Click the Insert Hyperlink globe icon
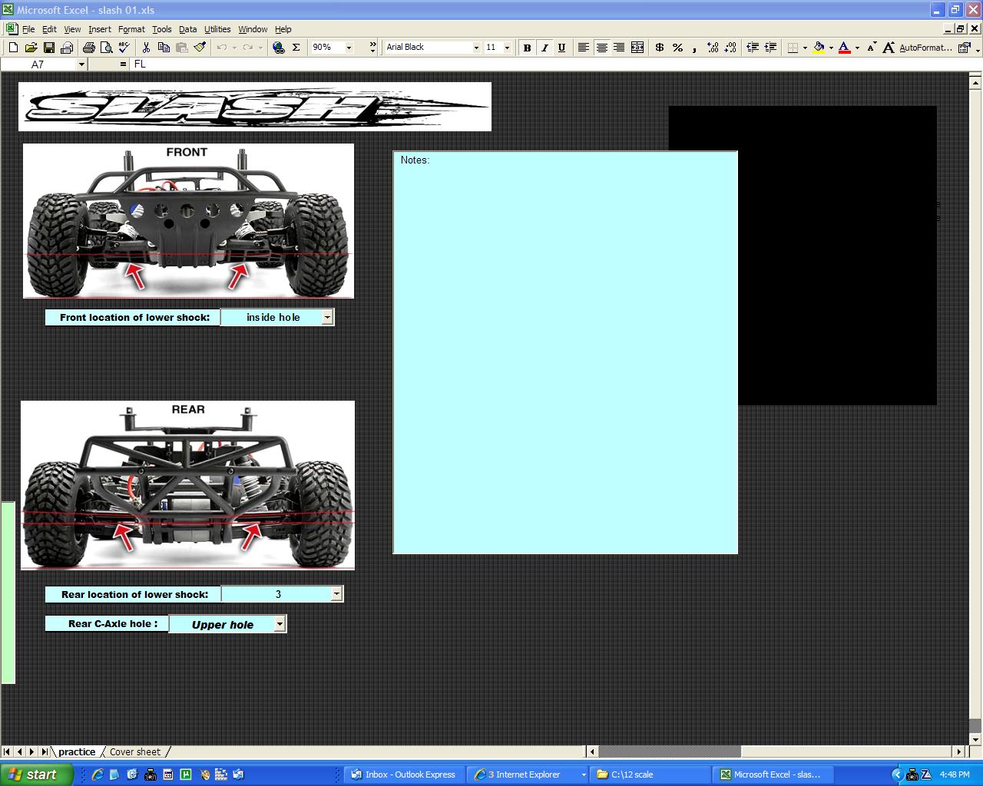Image resolution: width=983 pixels, height=786 pixels. (278, 48)
